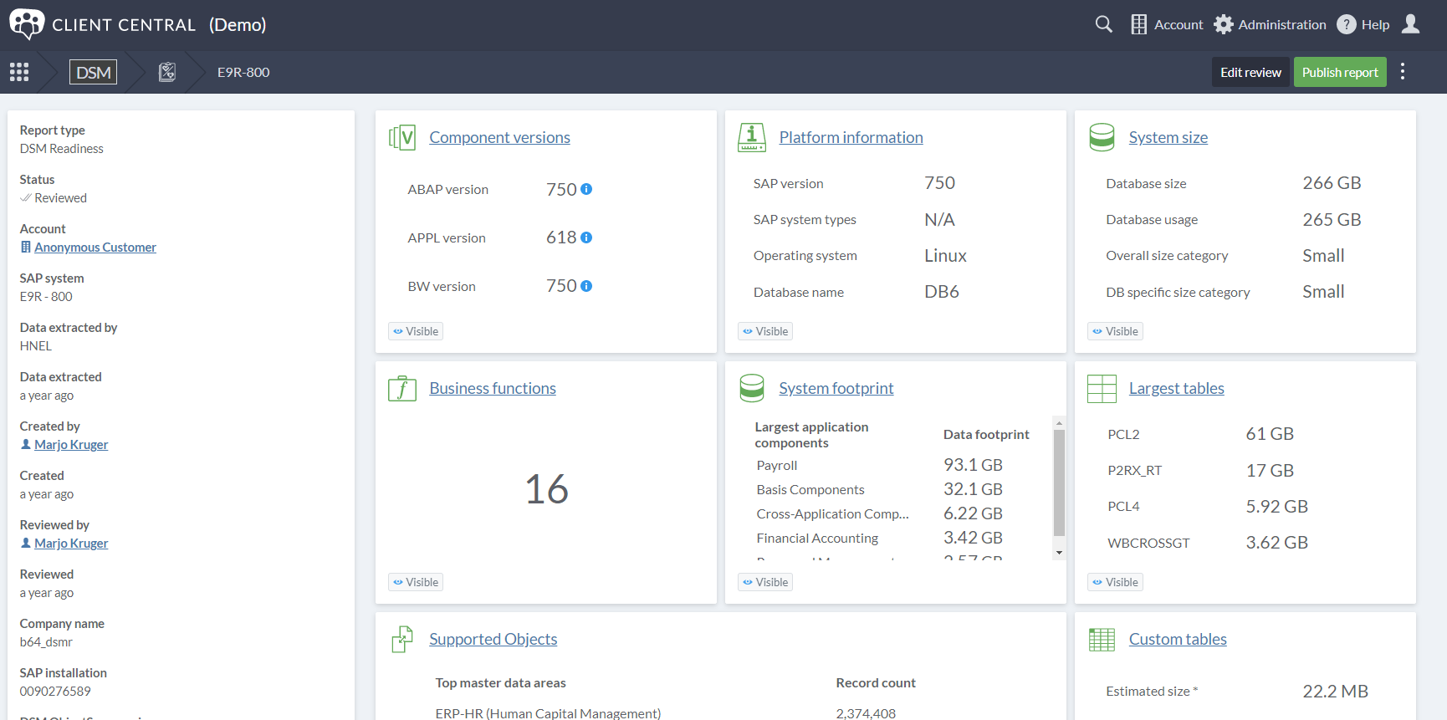
Task: Click the APPL version info icon
Action: point(586,237)
